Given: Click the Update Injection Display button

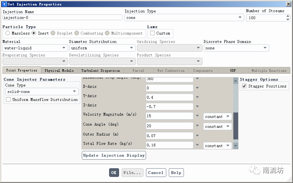Looking at the screenshot, I should pos(114,155).
